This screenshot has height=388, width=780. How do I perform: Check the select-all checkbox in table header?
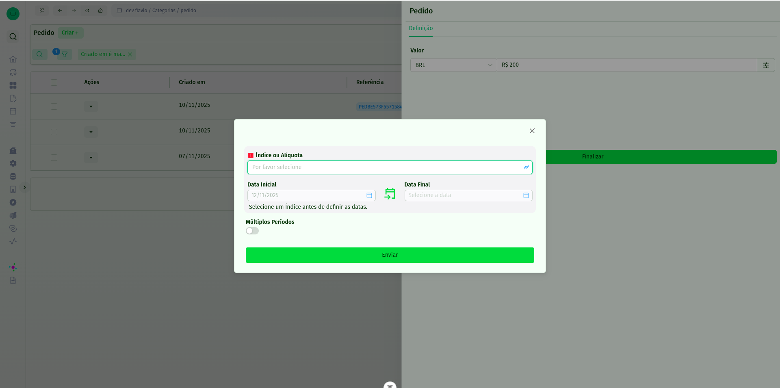(x=54, y=82)
